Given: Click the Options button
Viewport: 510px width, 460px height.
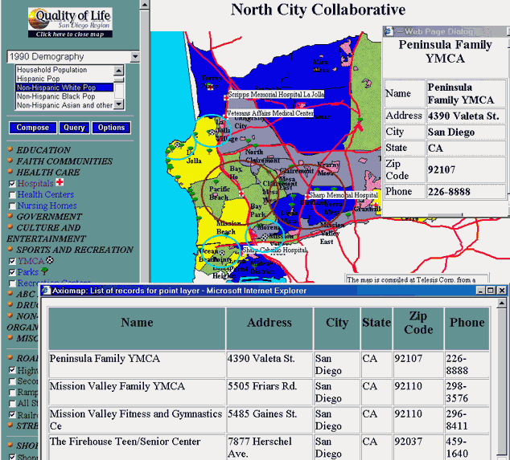Looking at the screenshot, I should click(111, 128).
